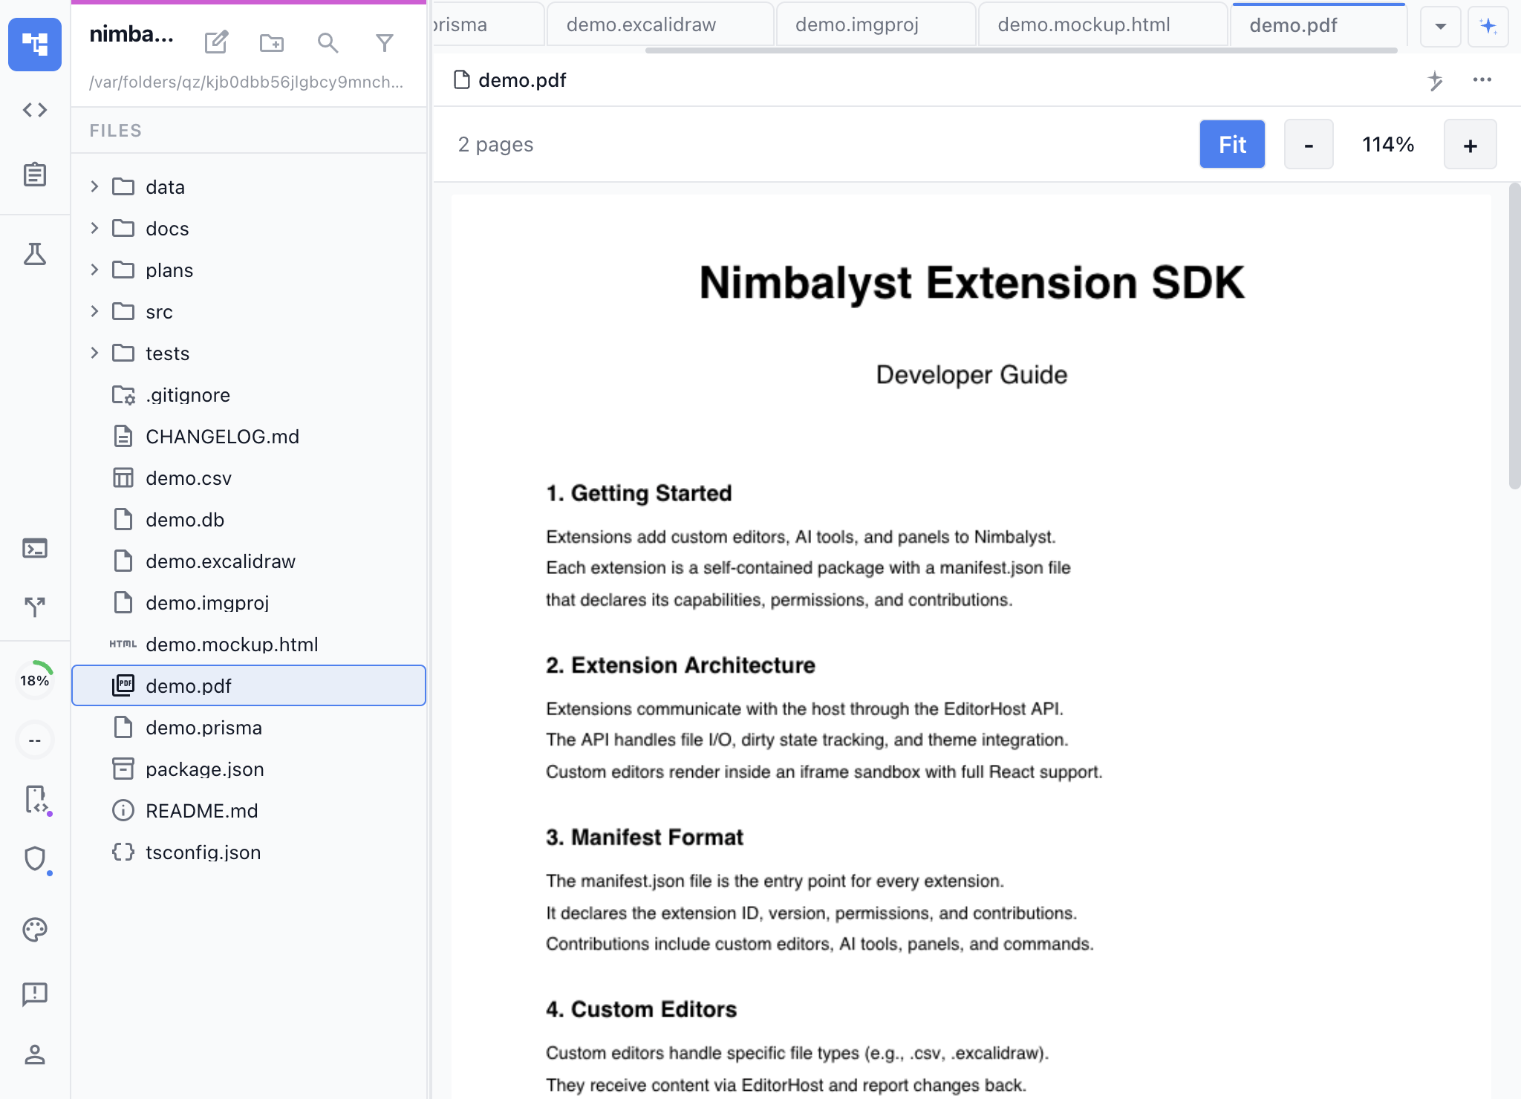Zoom in with the + button
Screen dimensions: 1521x1099
(x=1470, y=144)
